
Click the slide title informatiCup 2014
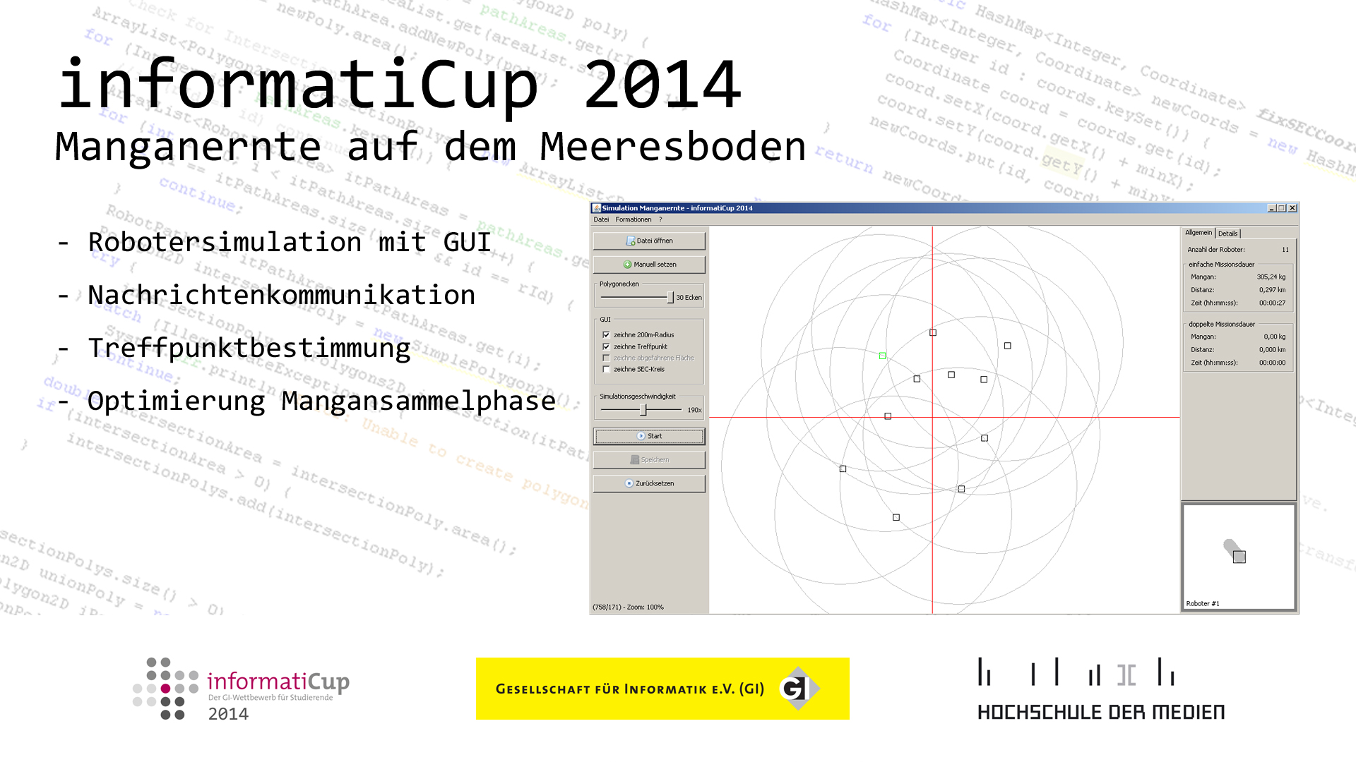(400, 85)
